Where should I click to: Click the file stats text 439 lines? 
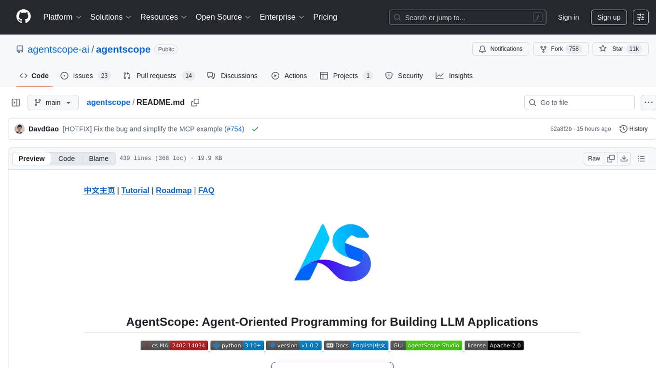(171, 158)
